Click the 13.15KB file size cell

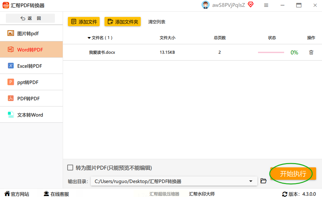(167, 52)
